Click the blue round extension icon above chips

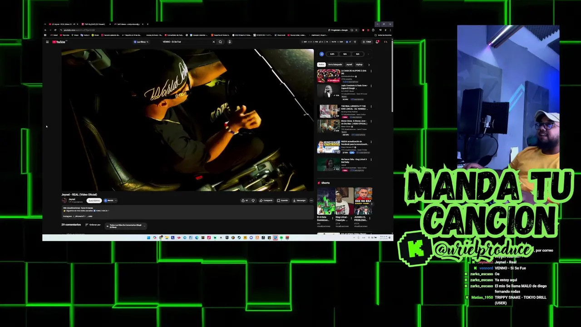[321, 54]
